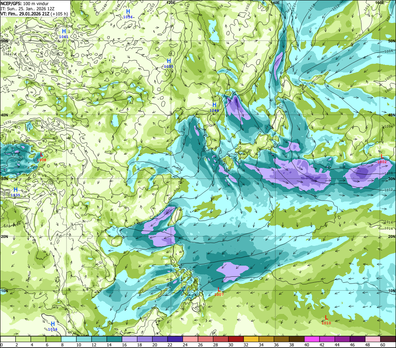Viewport: 396px width, 348px height.
Task: Click the 1061 pressure value under the H
Action: (x=64, y=37)
